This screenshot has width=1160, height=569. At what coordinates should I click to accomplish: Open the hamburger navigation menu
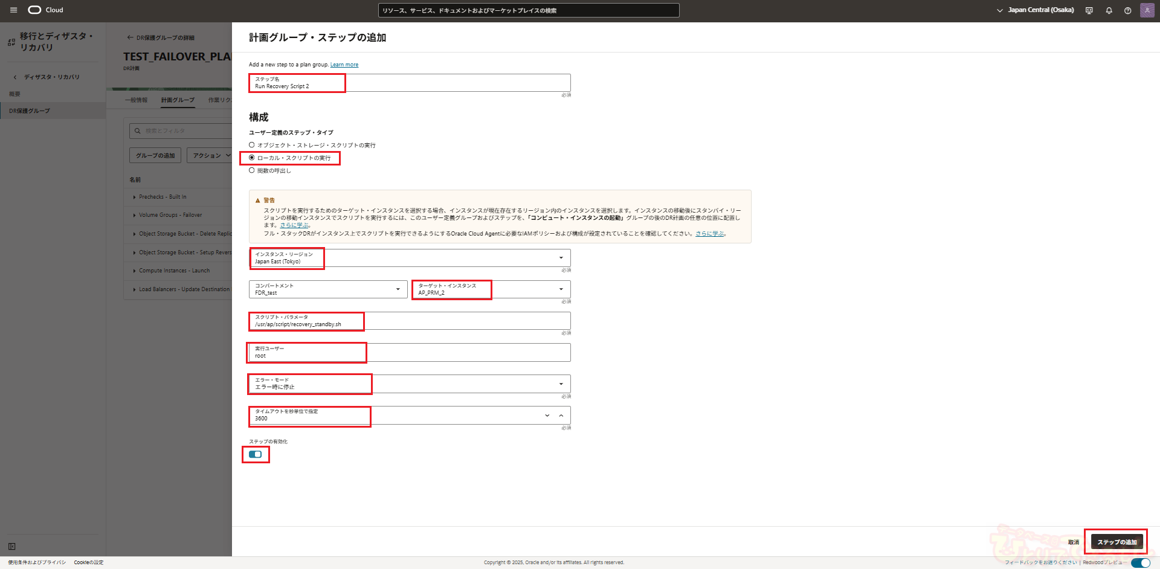(x=13, y=10)
